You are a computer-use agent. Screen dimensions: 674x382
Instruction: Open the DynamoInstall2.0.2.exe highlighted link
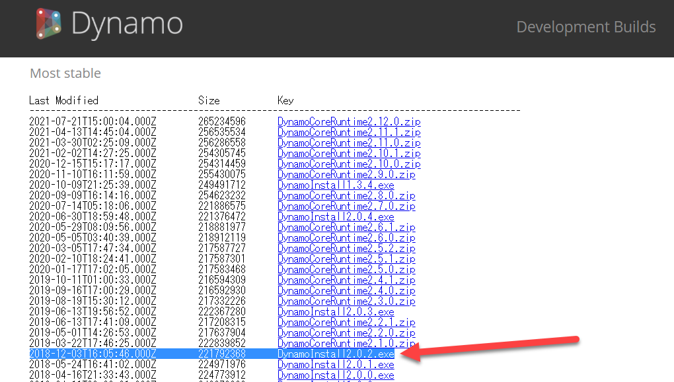(335, 354)
